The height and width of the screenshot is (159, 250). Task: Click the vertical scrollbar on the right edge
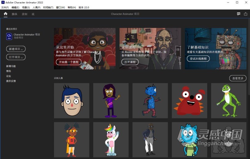(x=249, y=57)
